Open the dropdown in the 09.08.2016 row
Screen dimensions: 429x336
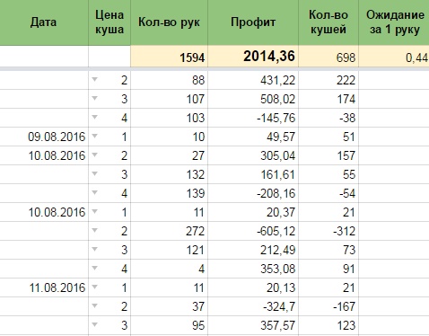click(95, 136)
